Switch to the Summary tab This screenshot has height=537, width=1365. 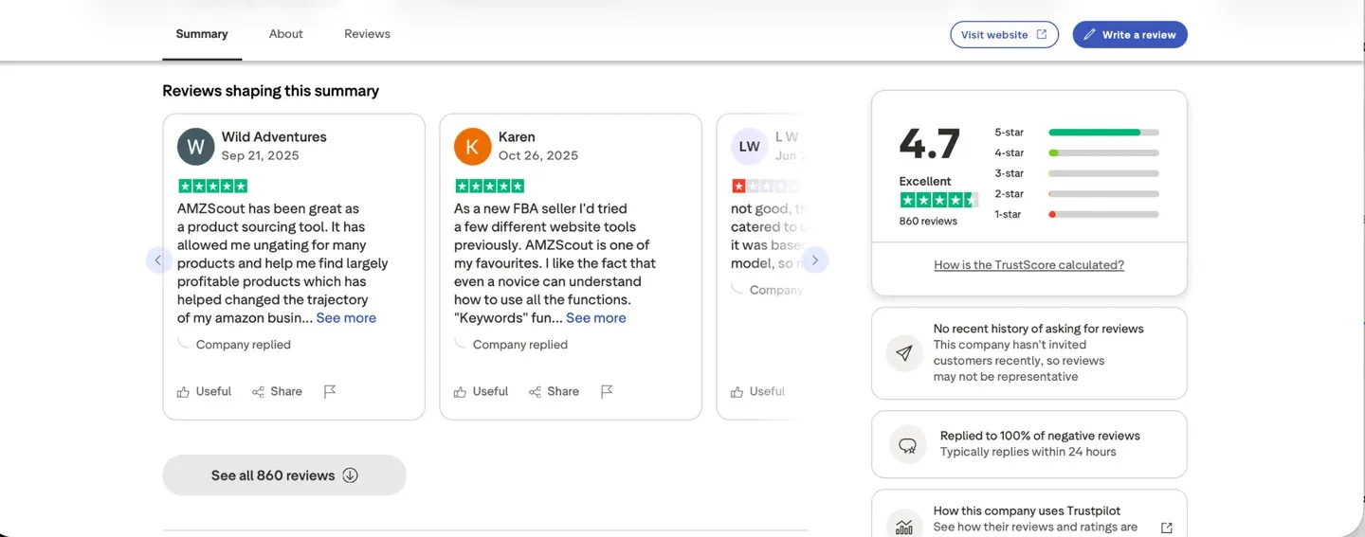click(x=202, y=34)
